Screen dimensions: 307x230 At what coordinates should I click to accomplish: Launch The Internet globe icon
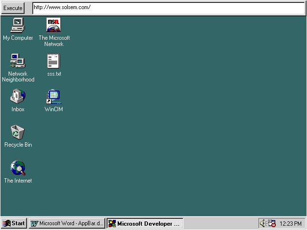[18, 168]
